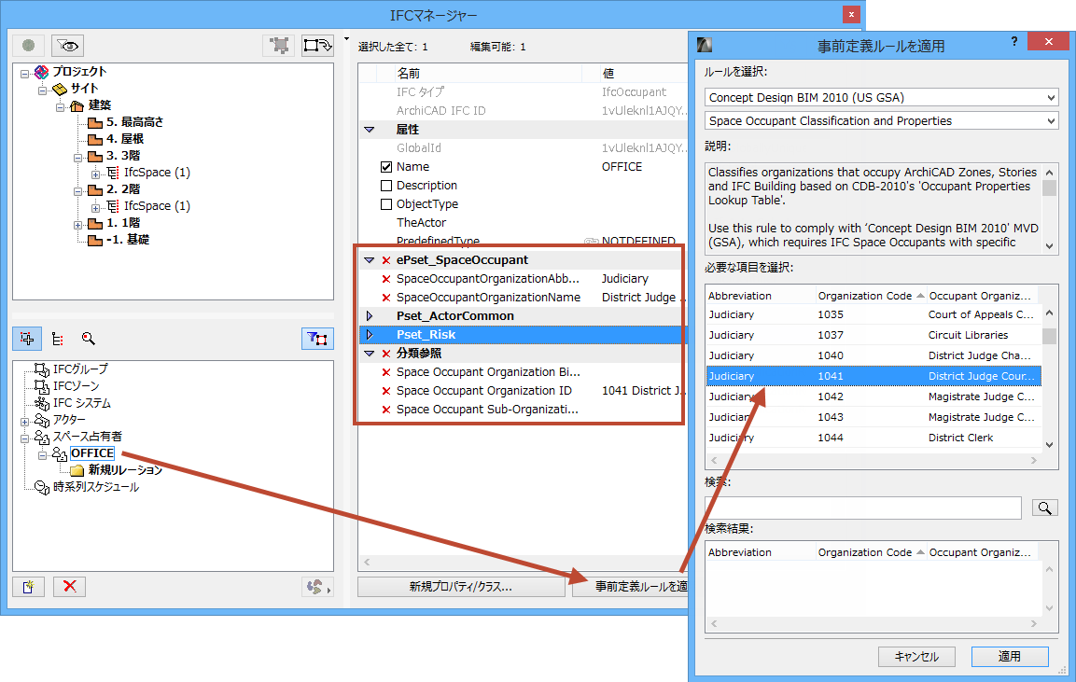Click the gear options icon with arrow
The width and height of the screenshot is (1076, 682).
point(317,587)
